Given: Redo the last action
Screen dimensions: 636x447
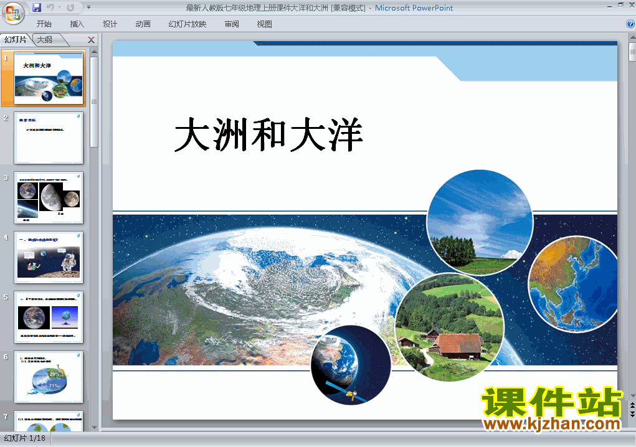Looking at the screenshot, I should tap(70, 7).
